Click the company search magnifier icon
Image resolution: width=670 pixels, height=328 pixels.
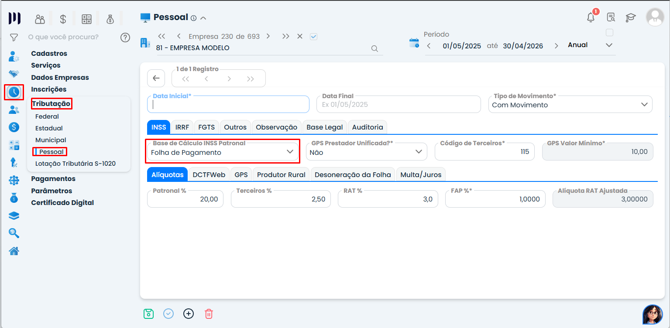coord(375,48)
